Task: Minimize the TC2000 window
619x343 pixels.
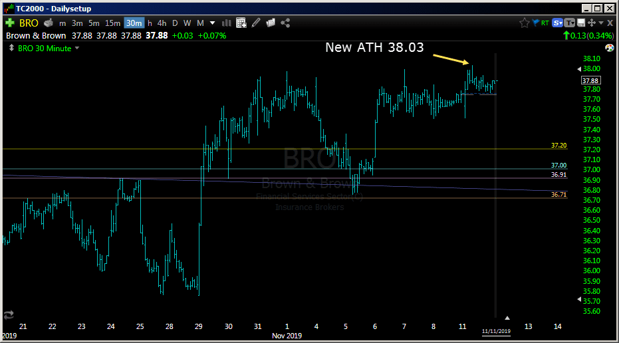Action: (x=586, y=8)
